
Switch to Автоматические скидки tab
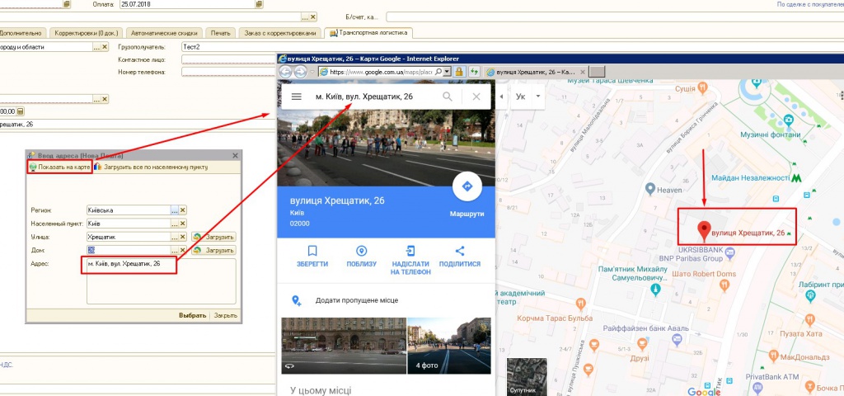(x=164, y=33)
